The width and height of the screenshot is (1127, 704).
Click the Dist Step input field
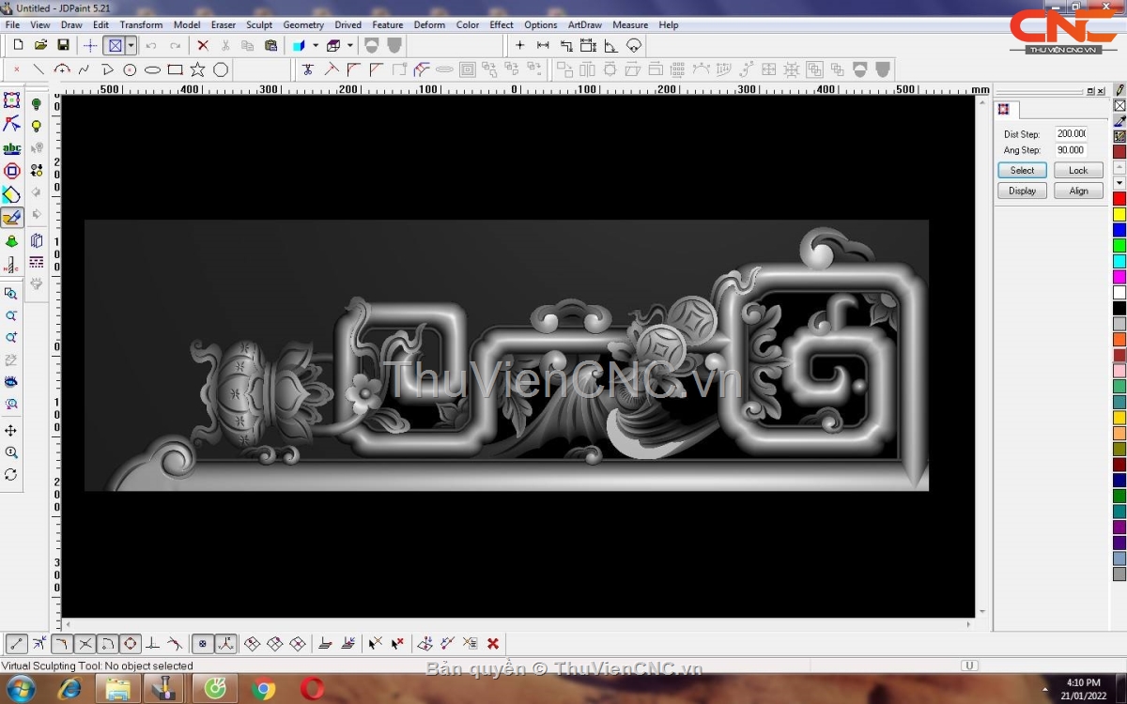(x=1071, y=134)
